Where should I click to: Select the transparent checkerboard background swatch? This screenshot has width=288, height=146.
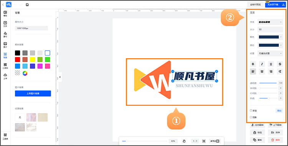click(x=17, y=73)
